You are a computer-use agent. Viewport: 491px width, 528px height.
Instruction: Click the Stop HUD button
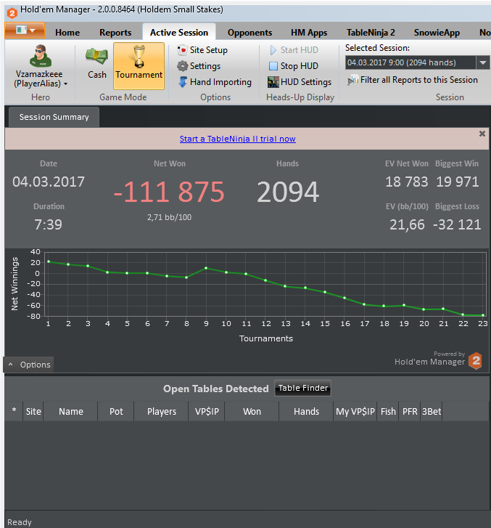click(x=294, y=66)
